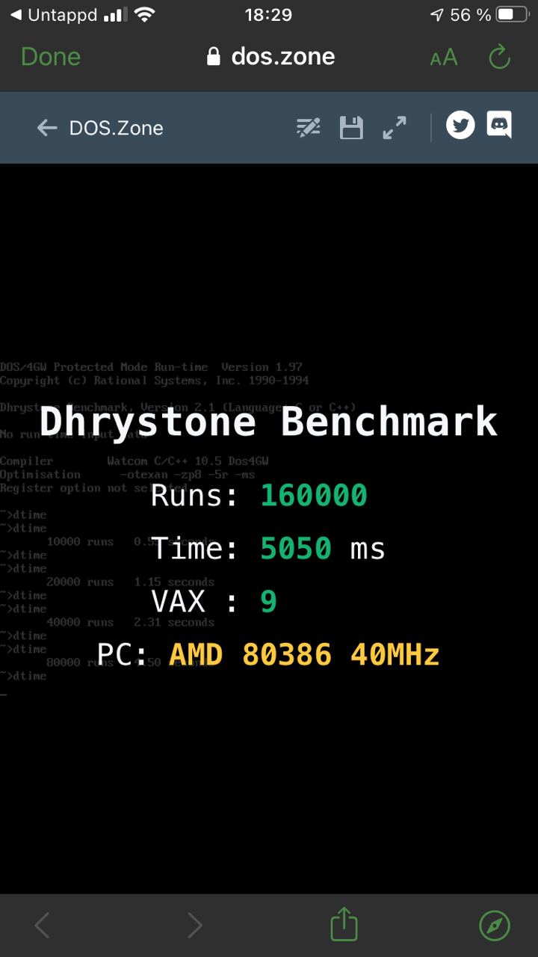
Task: Save progress with the floppy disk icon
Action: 351,128
